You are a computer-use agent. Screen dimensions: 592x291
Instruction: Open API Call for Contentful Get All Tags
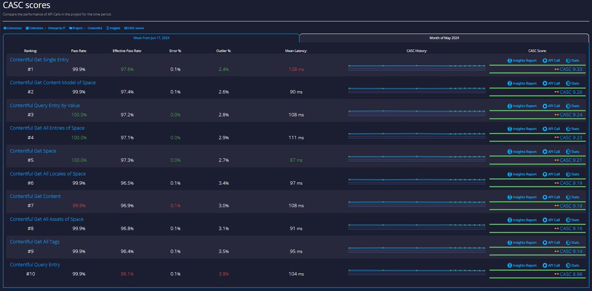[551, 243]
